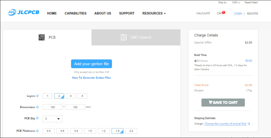Click the pointer icon beside shipping country link
The image size is (271, 138).
(249, 124)
